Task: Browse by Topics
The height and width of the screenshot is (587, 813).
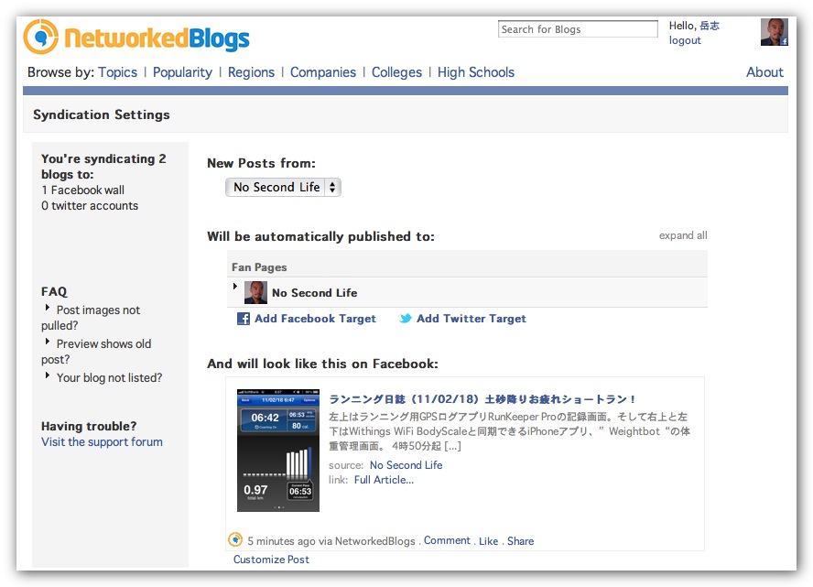Action: [x=118, y=72]
